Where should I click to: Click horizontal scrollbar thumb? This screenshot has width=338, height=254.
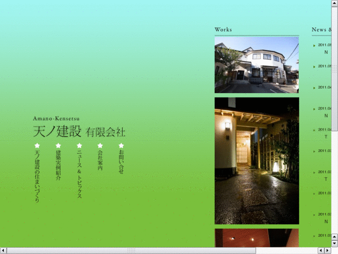[131, 251]
